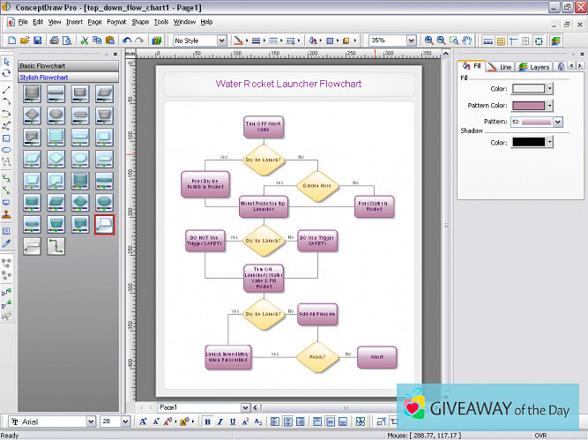Click the black Shadow color swatch
This screenshot has width=588, height=440.
point(529,142)
